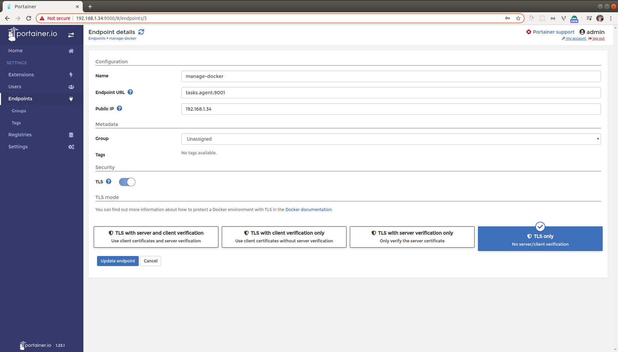Click the Extensions lightning bolt icon
Image resolution: width=618 pixels, height=352 pixels.
(71, 75)
